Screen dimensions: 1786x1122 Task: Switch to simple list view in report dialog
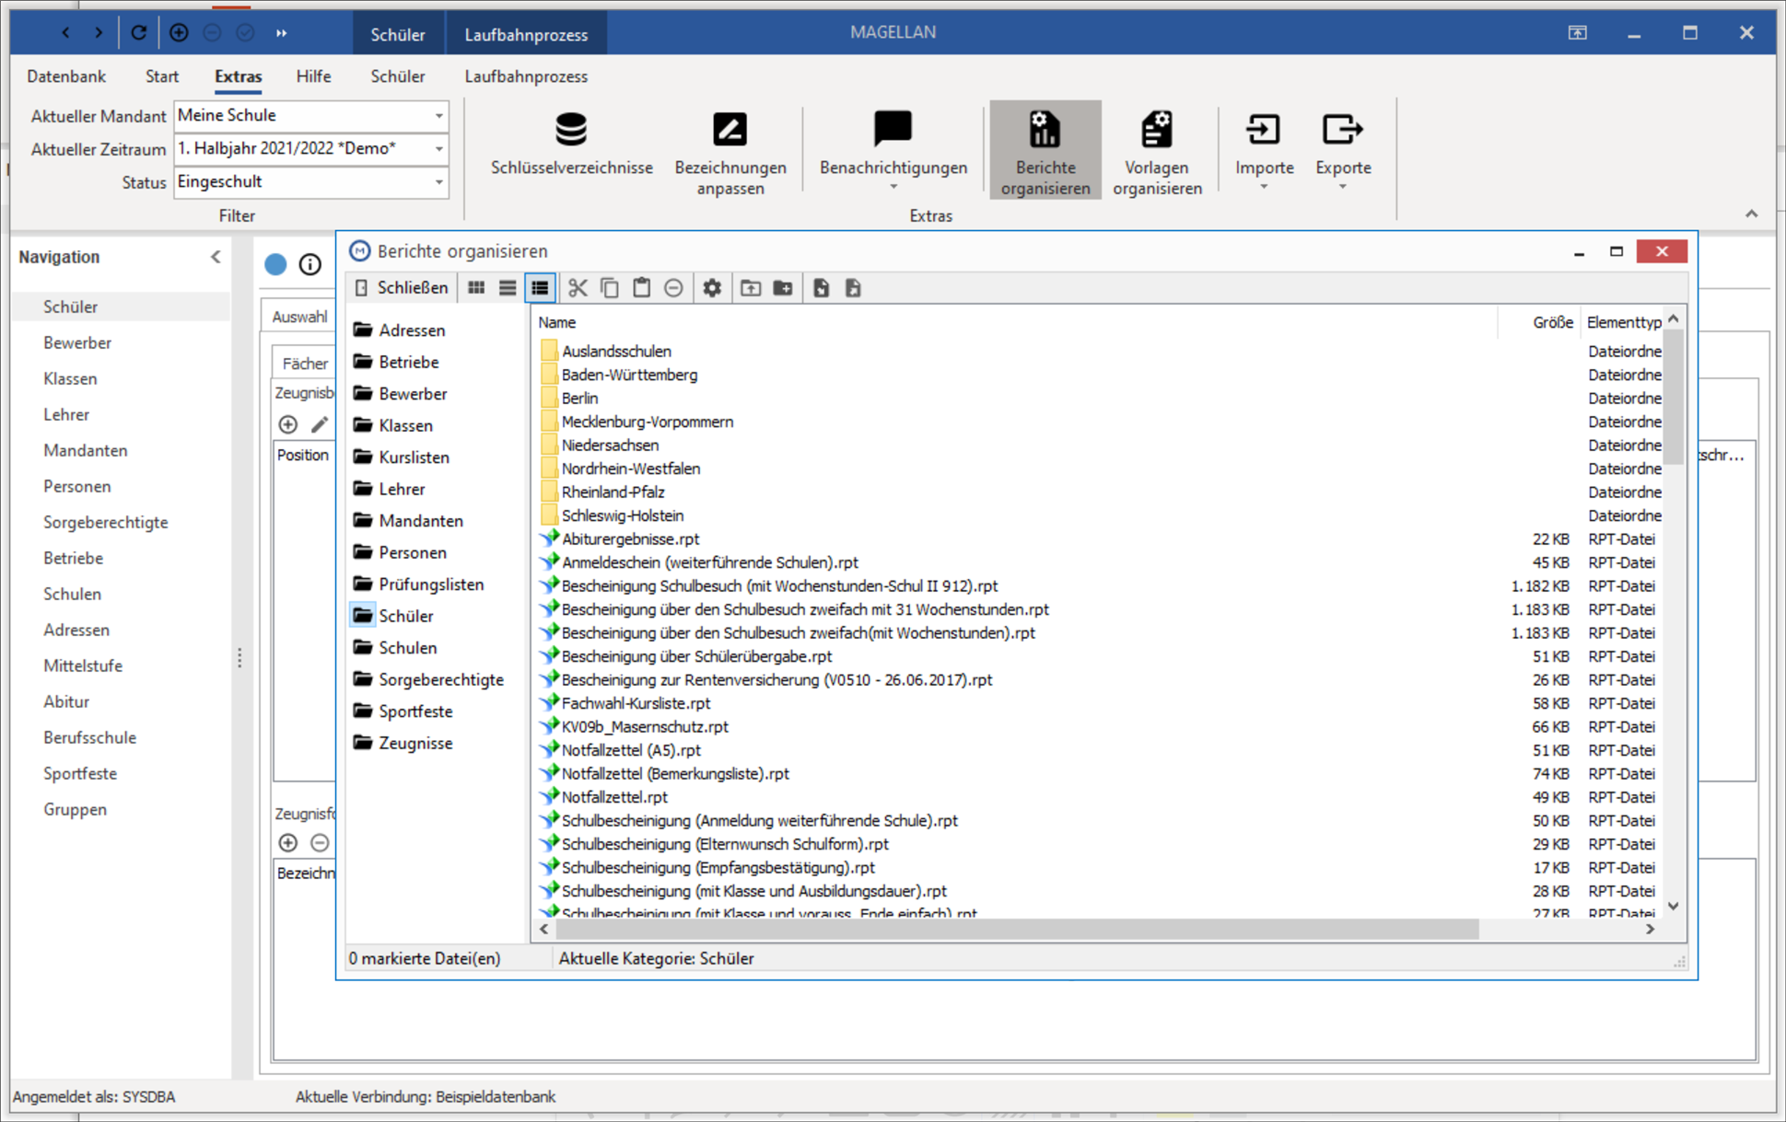(x=508, y=288)
